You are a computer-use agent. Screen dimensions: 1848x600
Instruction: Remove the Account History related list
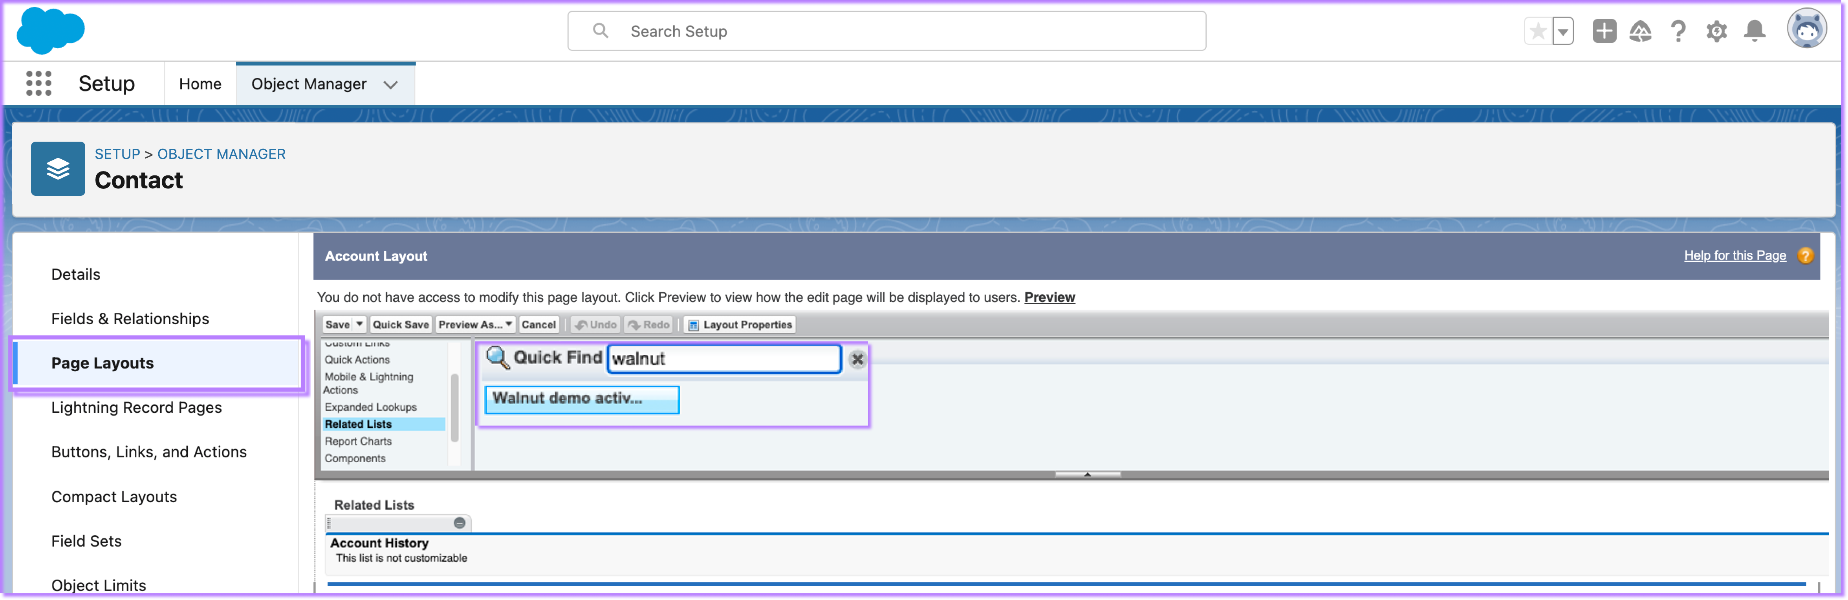[459, 523]
